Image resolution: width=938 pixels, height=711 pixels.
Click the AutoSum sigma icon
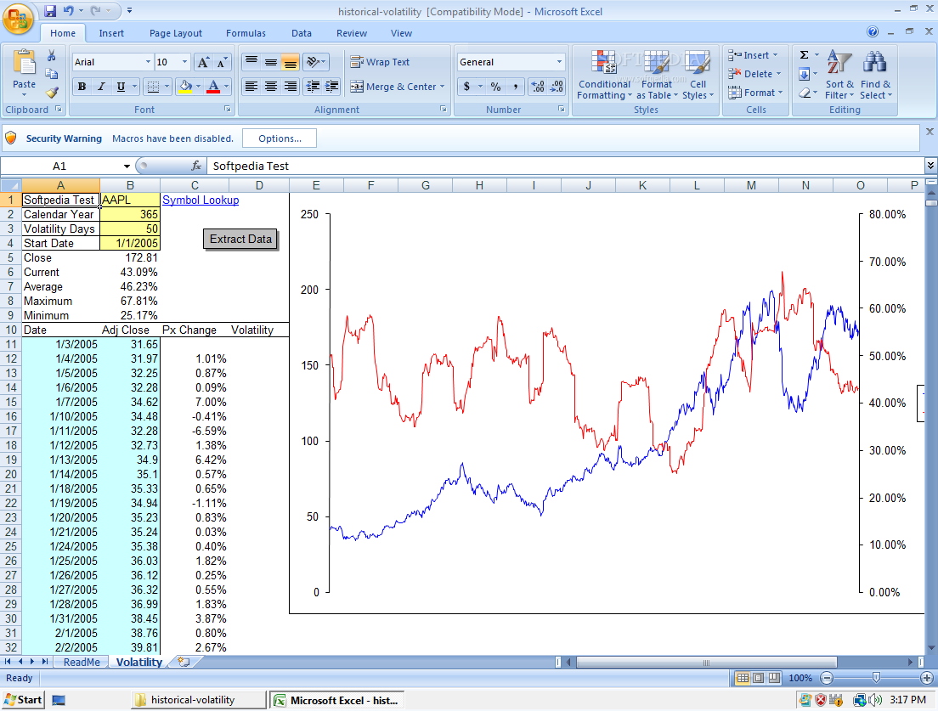click(x=804, y=55)
